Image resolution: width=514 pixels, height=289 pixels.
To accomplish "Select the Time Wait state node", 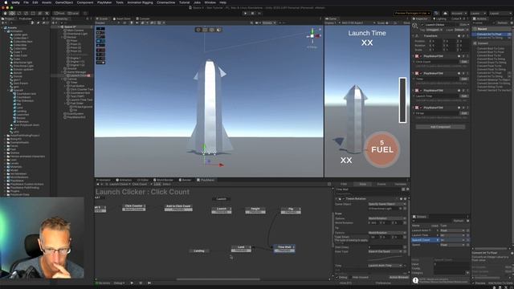I will click(x=284, y=248).
